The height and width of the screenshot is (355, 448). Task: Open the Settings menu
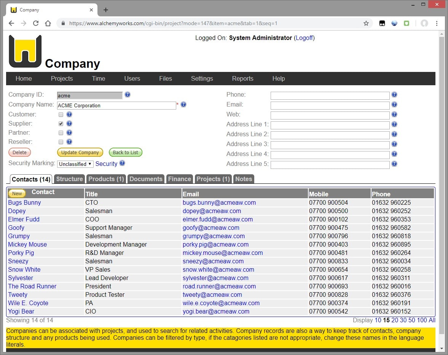tap(202, 78)
